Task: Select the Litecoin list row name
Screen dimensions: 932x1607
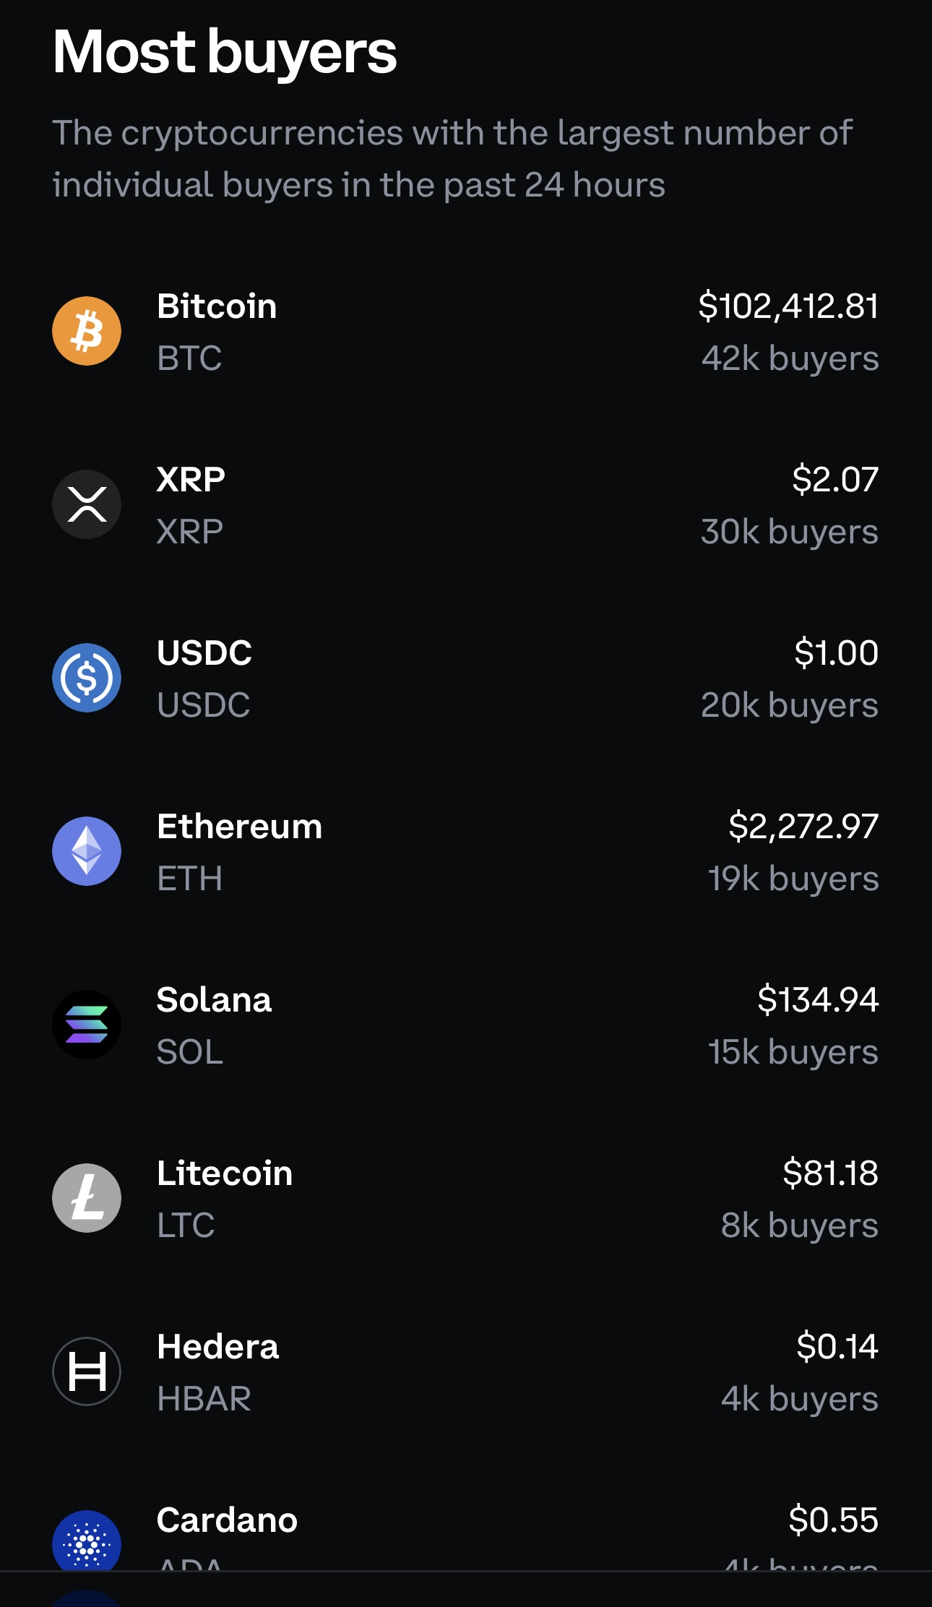Action: 225,1173
